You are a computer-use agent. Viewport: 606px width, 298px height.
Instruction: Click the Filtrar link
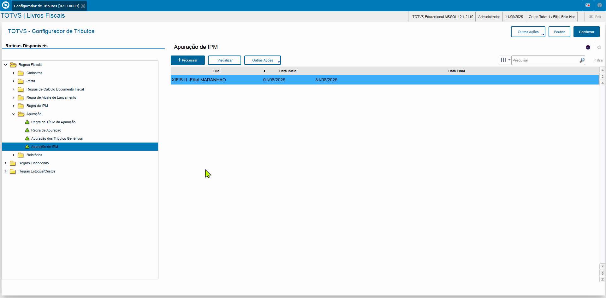click(599, 60)
